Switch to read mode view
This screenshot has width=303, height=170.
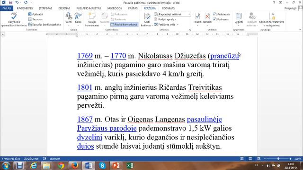point(242,159)
